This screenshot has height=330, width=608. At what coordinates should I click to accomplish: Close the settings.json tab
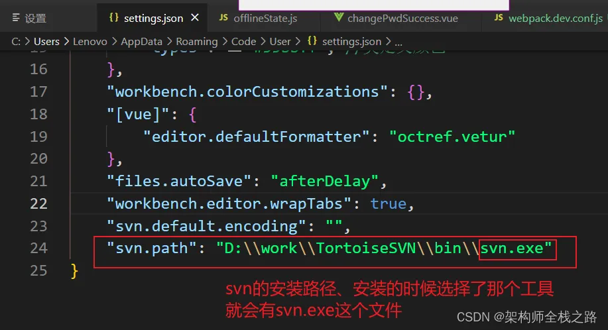pyautogui.click(x=195, y=17)
